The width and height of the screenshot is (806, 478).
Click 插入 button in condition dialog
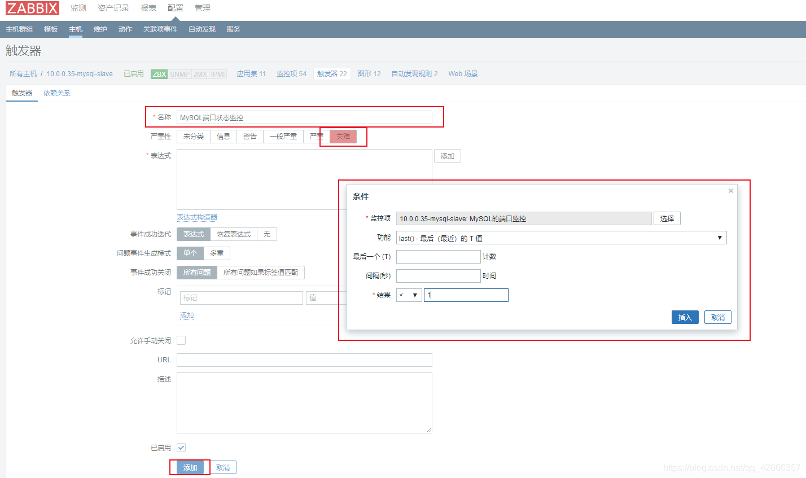685,317
